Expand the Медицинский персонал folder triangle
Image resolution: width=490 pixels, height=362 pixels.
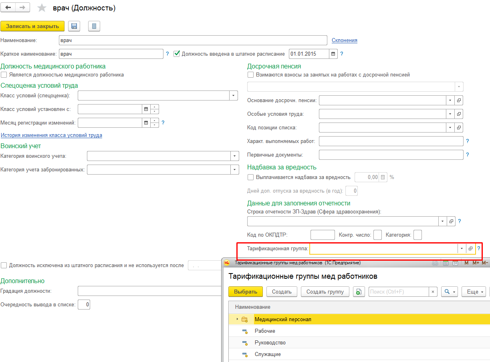pos(237,319)
